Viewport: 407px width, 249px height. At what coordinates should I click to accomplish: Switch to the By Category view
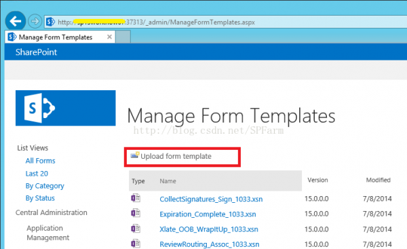pos(45,186)
